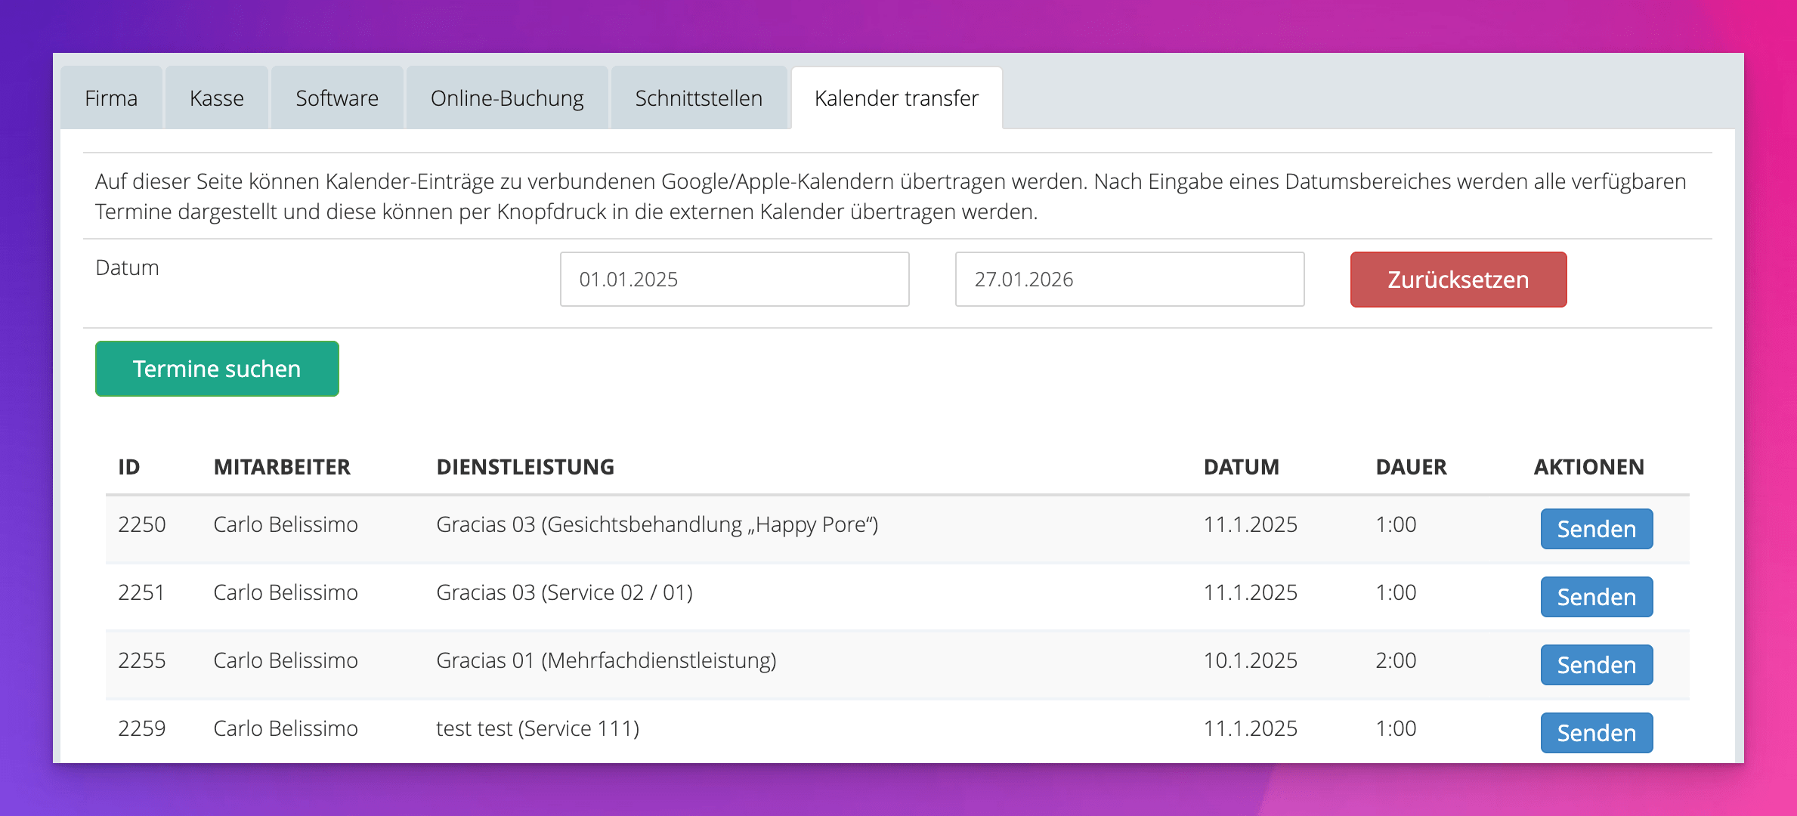Open the Firma tab
Screen dimensions: 1797x816
tap(111, 98)
